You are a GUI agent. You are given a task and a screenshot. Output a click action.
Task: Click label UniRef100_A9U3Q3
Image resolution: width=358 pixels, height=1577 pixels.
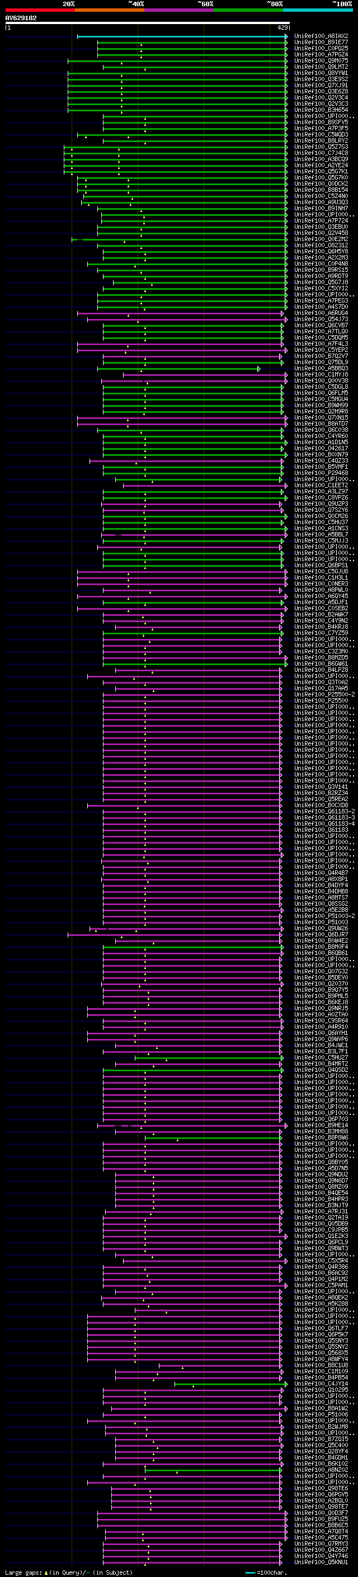[321, 202]
